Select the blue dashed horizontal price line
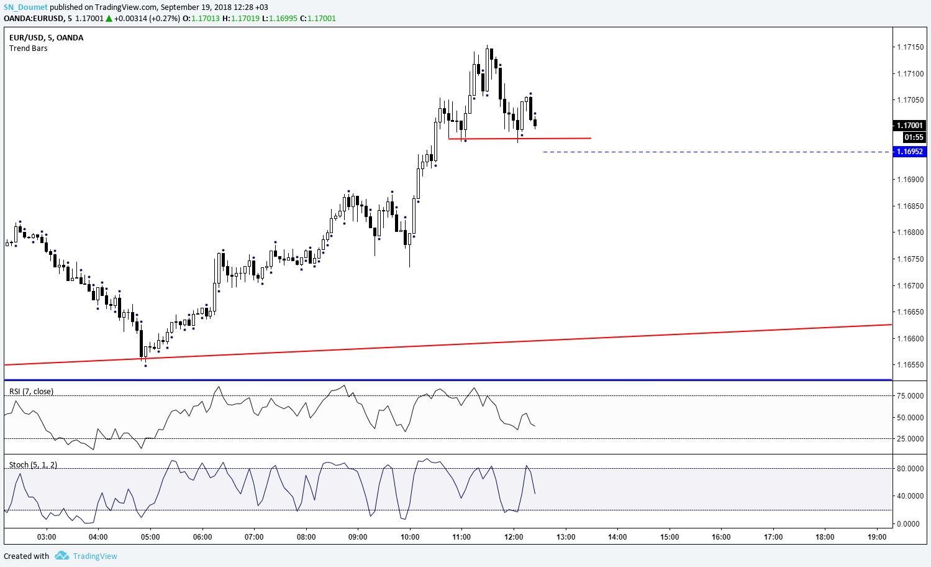Viewport: 931px width, 567px height. pyautogui.click(x=717, y=152)
